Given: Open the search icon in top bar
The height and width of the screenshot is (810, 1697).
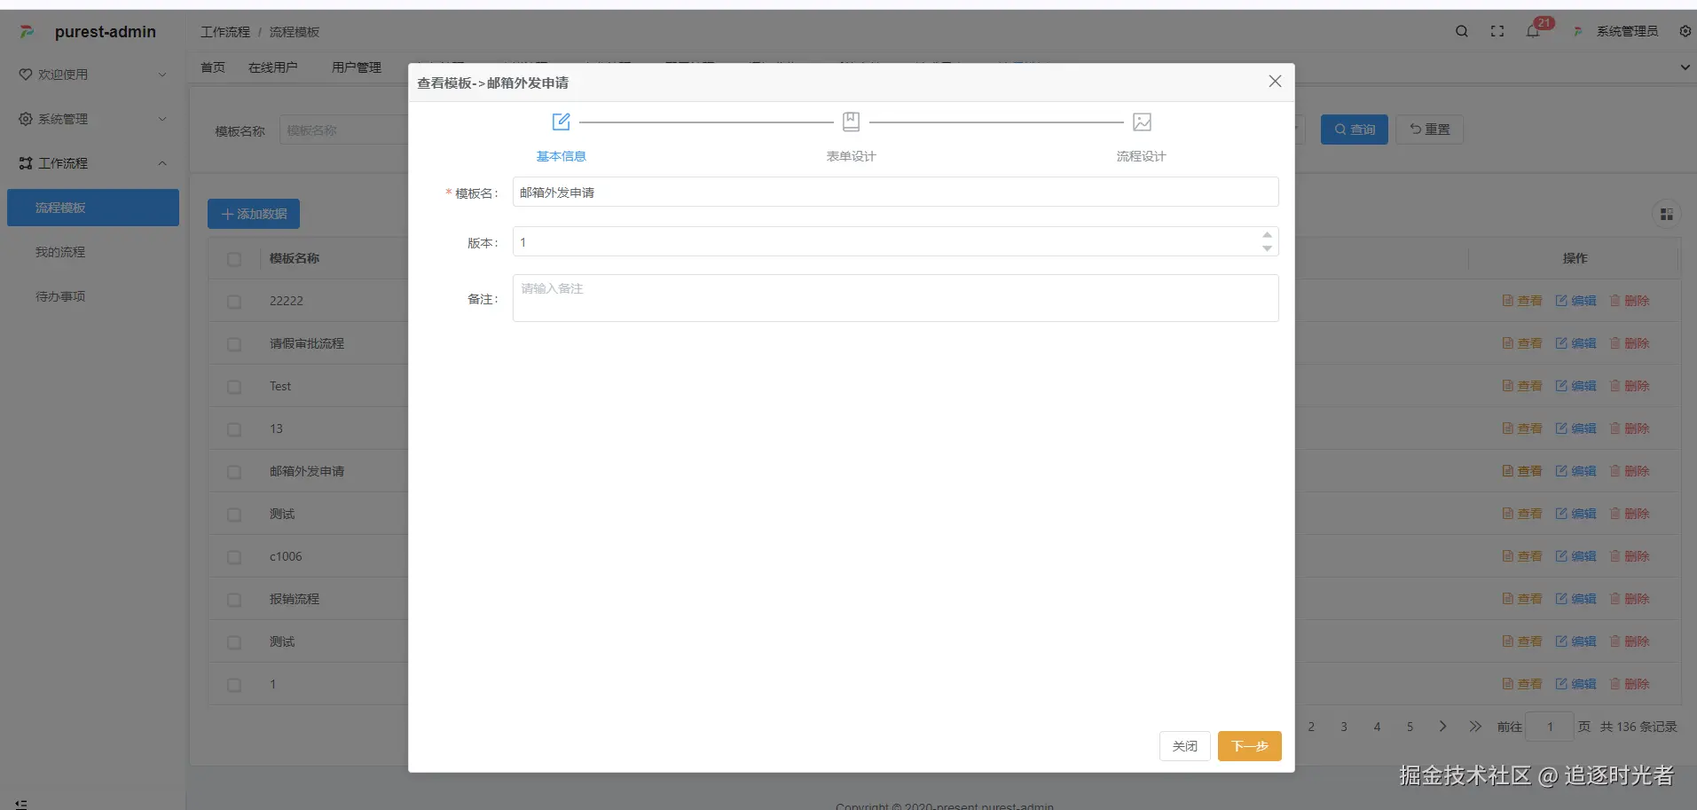Looking at the screenshot, I should point(1462,31).
